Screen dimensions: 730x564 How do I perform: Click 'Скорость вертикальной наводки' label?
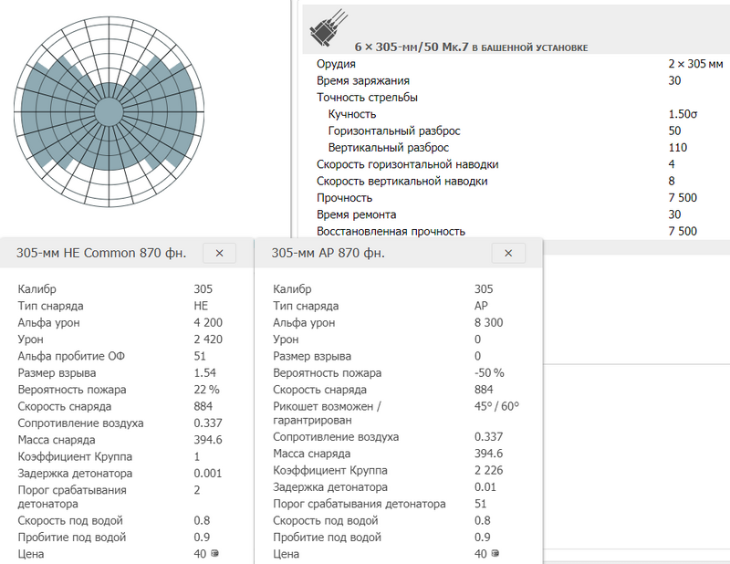point(401,182)
